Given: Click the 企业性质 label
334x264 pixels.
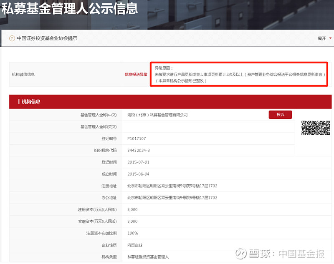Looking at the screenshot, I should pos(109,245).
